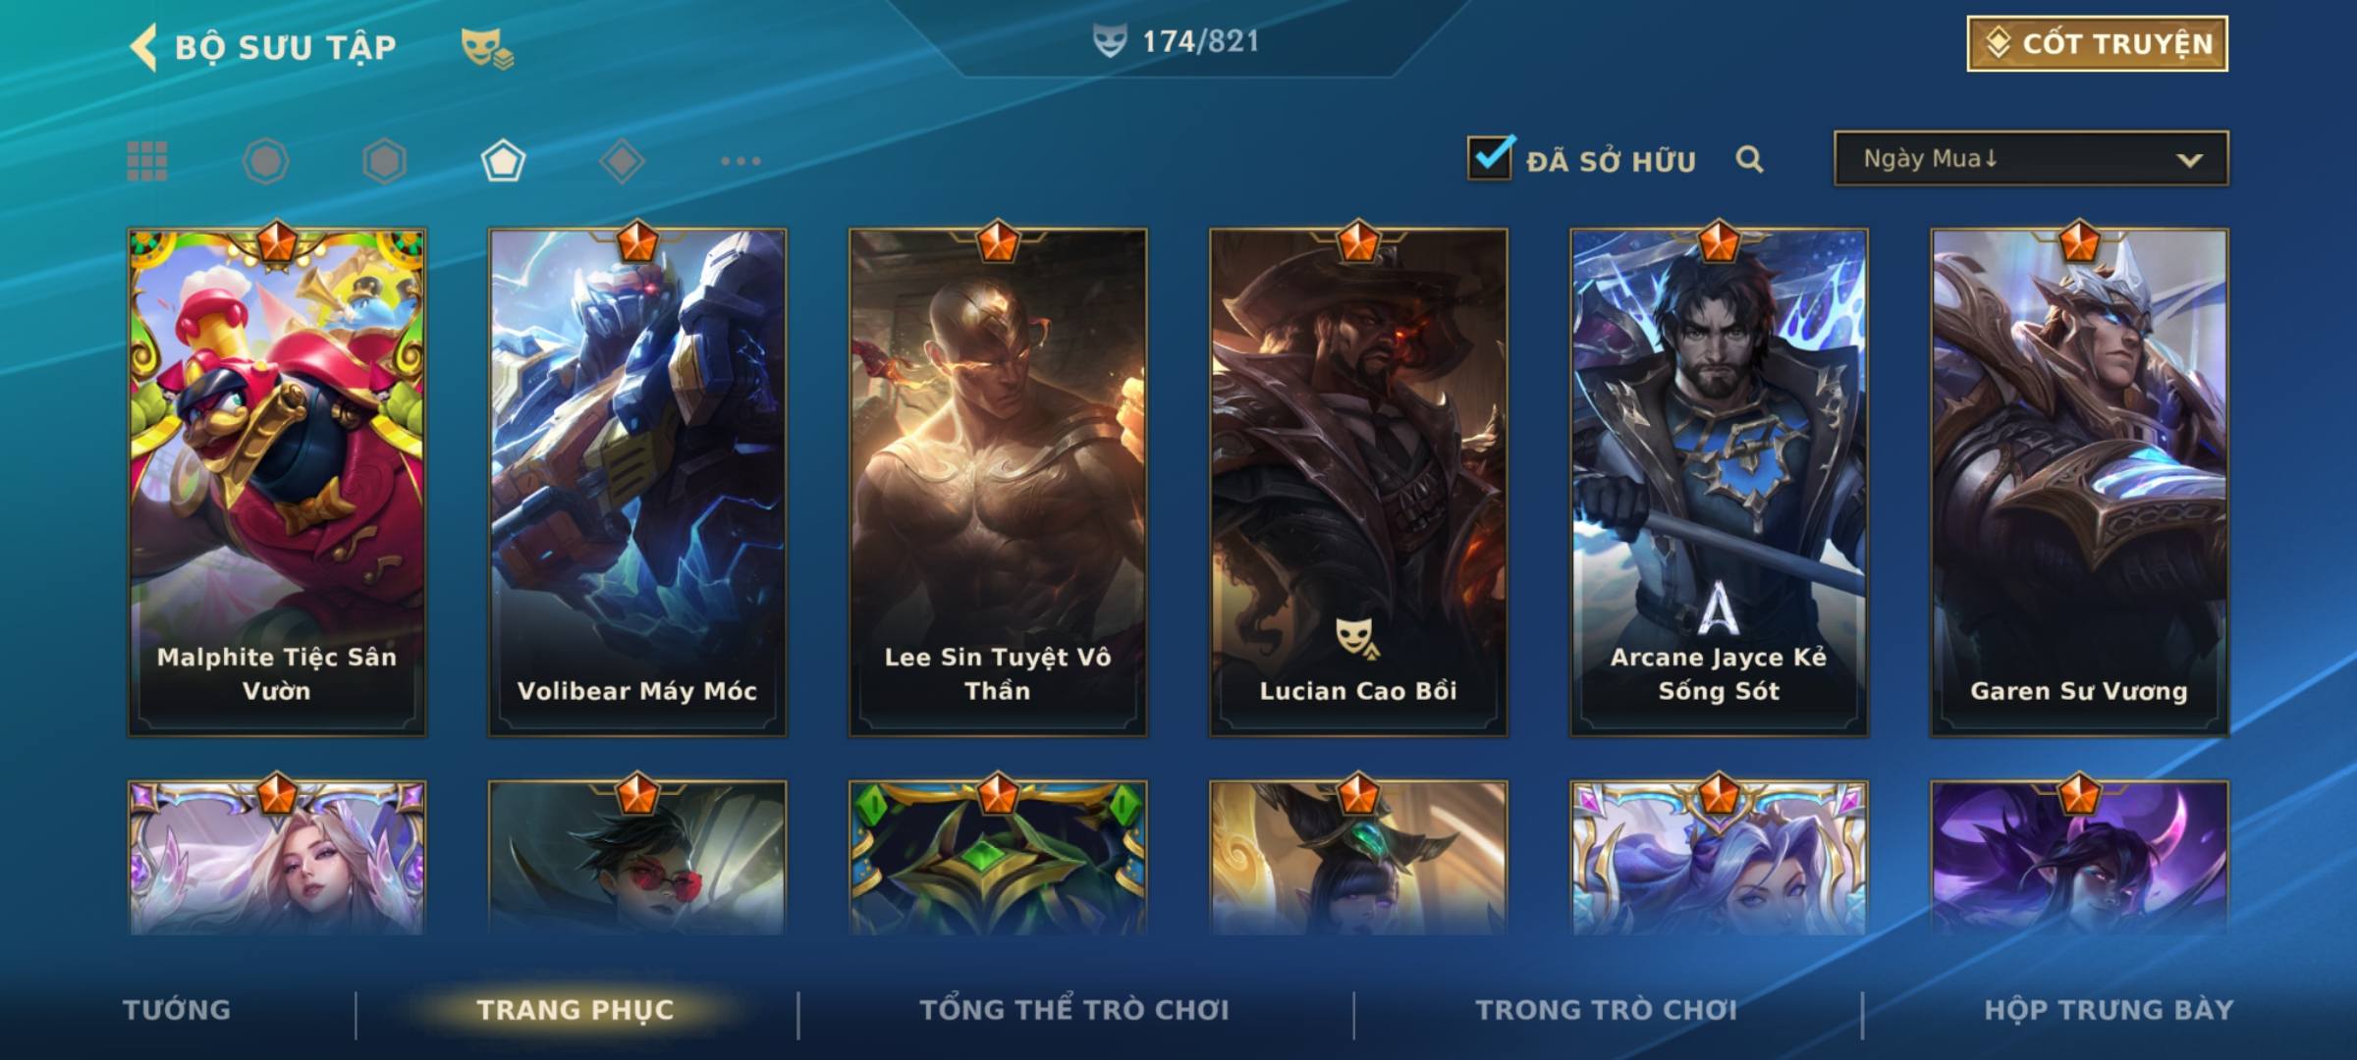Image resolution: width=2357 pixels, height=1060 pixels.
Task: Click the Cốt Truyện button
Action: 2097,43
